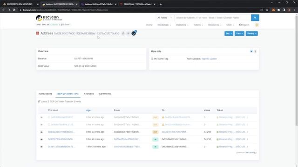Click the IN badge on the 14 hrs row

point(155,147)
